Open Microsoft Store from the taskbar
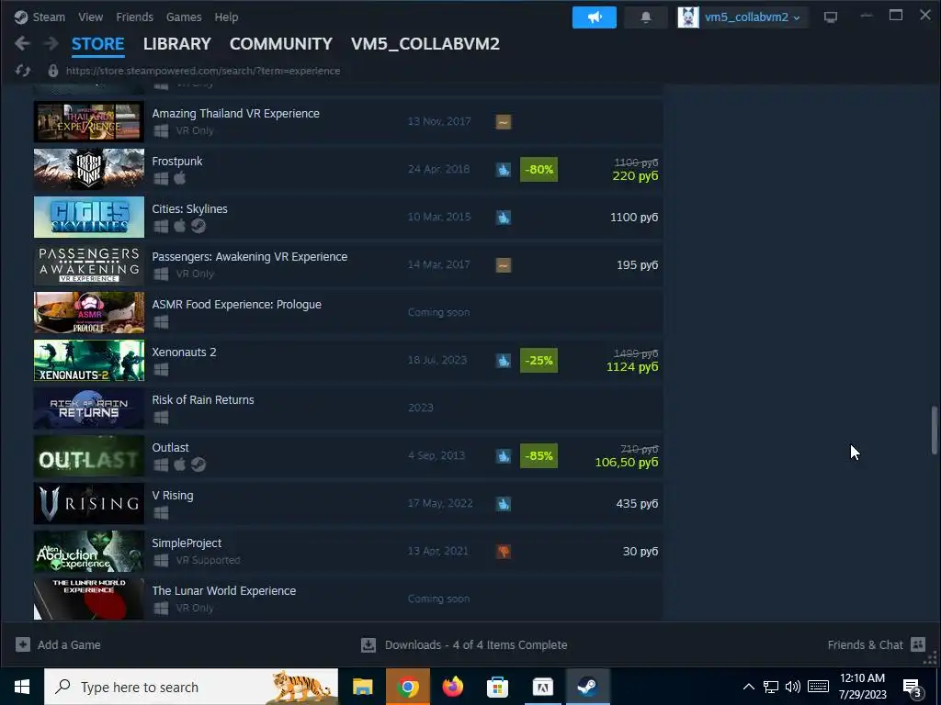This screenshot has width=941, height=705. (x=497, y=687)
